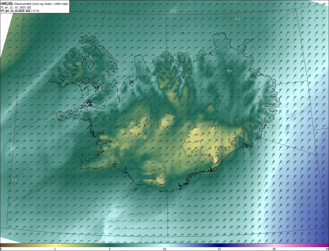Click the pink section of the color scale

point(274,245)
